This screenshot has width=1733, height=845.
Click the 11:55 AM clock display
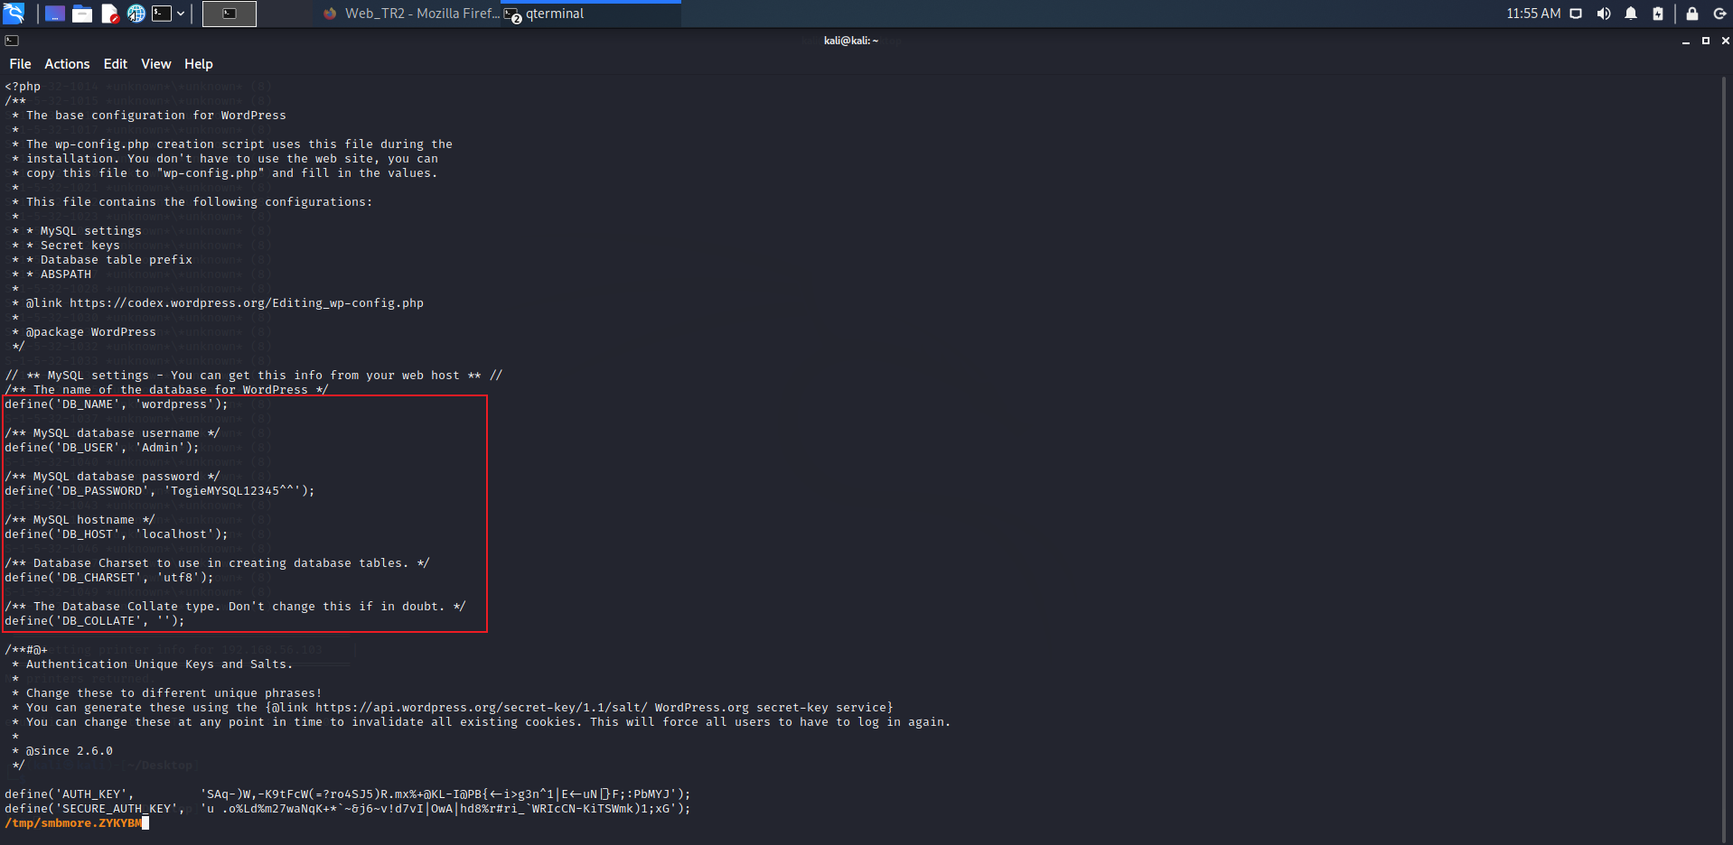tap(1534, 14)
